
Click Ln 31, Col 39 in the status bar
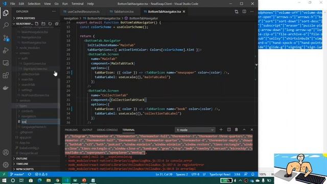point(164,174)
